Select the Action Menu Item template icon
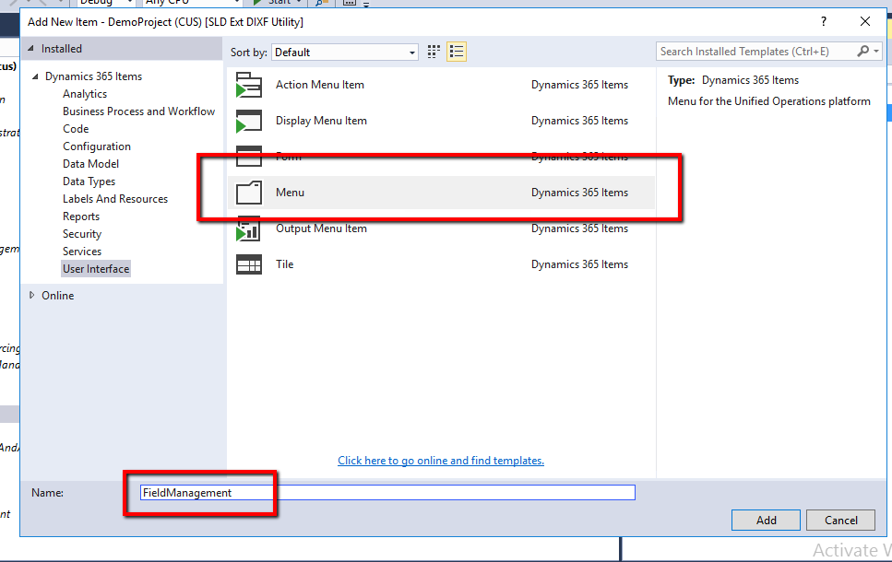 [249, 85]
